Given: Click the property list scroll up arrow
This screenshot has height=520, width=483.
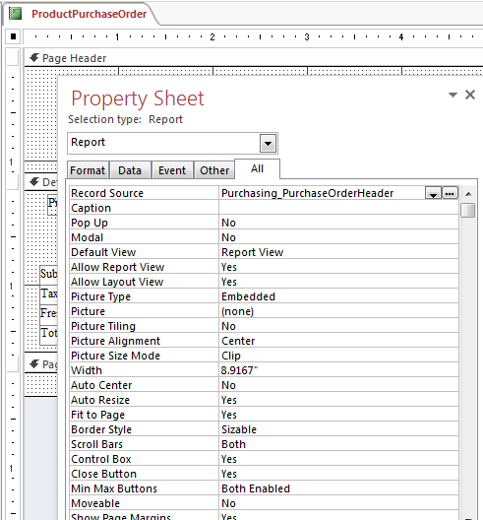Looking at the screenshot, I should pos(468,194).
